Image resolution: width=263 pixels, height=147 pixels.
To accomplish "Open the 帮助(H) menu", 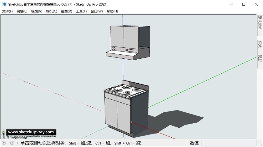I will [x=112, y=11].
